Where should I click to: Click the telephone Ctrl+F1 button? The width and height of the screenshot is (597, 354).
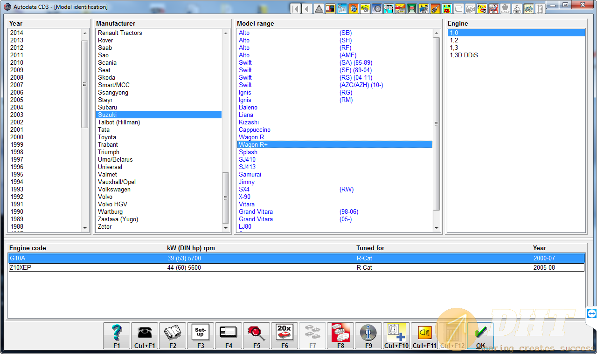pos(145,335)
